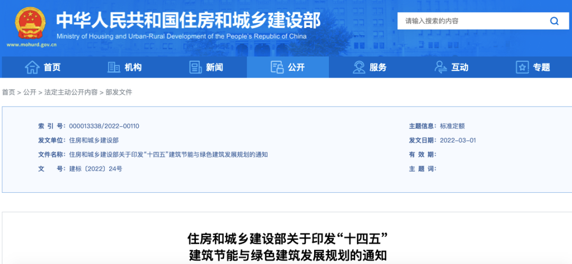Click the 中华人民共和国住房和城乡建设部 header title

pos(188,20)
